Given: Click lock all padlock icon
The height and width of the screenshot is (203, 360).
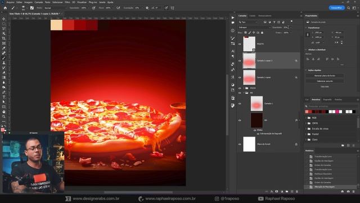Looking at the screenshot, I should (262, 33).
